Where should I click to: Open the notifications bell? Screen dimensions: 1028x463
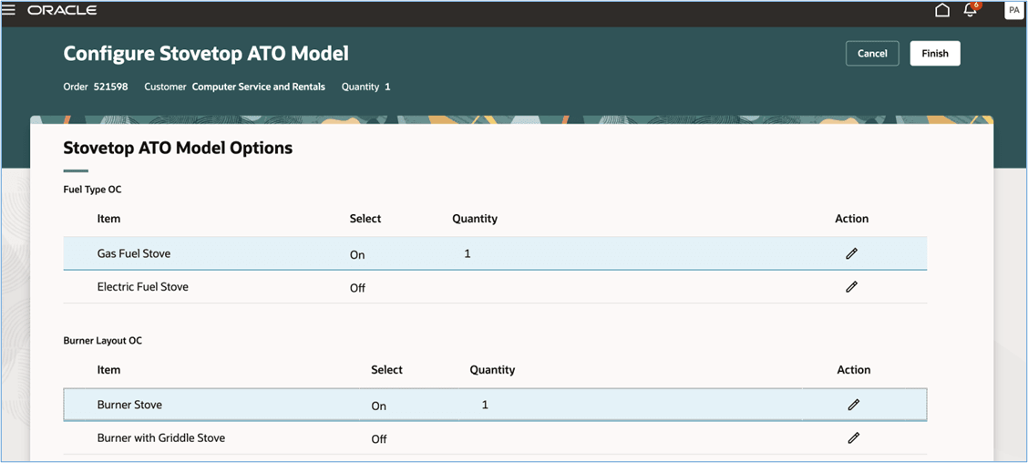971,10
